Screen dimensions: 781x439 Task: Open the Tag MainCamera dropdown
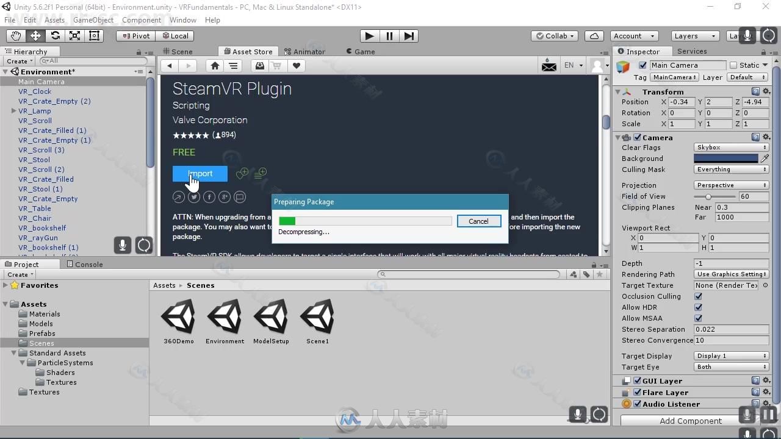click(674, 77)
